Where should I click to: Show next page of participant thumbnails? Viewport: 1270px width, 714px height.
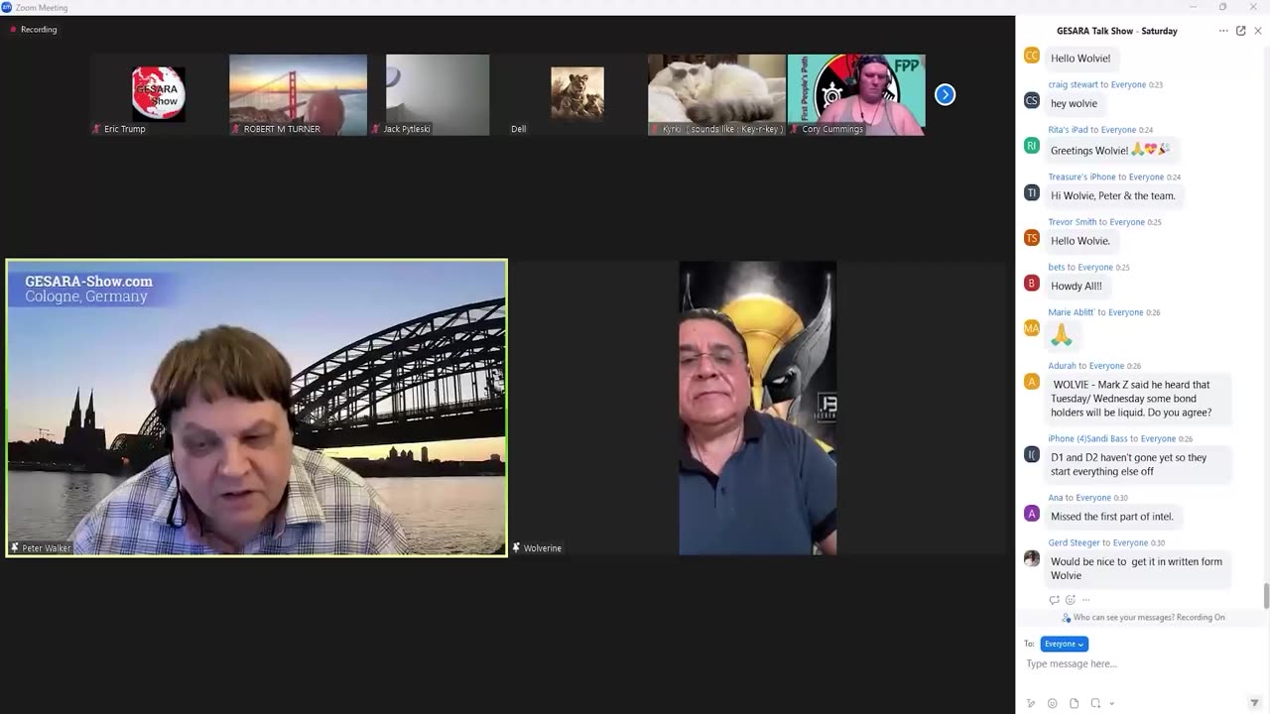(x=945, y=94)
